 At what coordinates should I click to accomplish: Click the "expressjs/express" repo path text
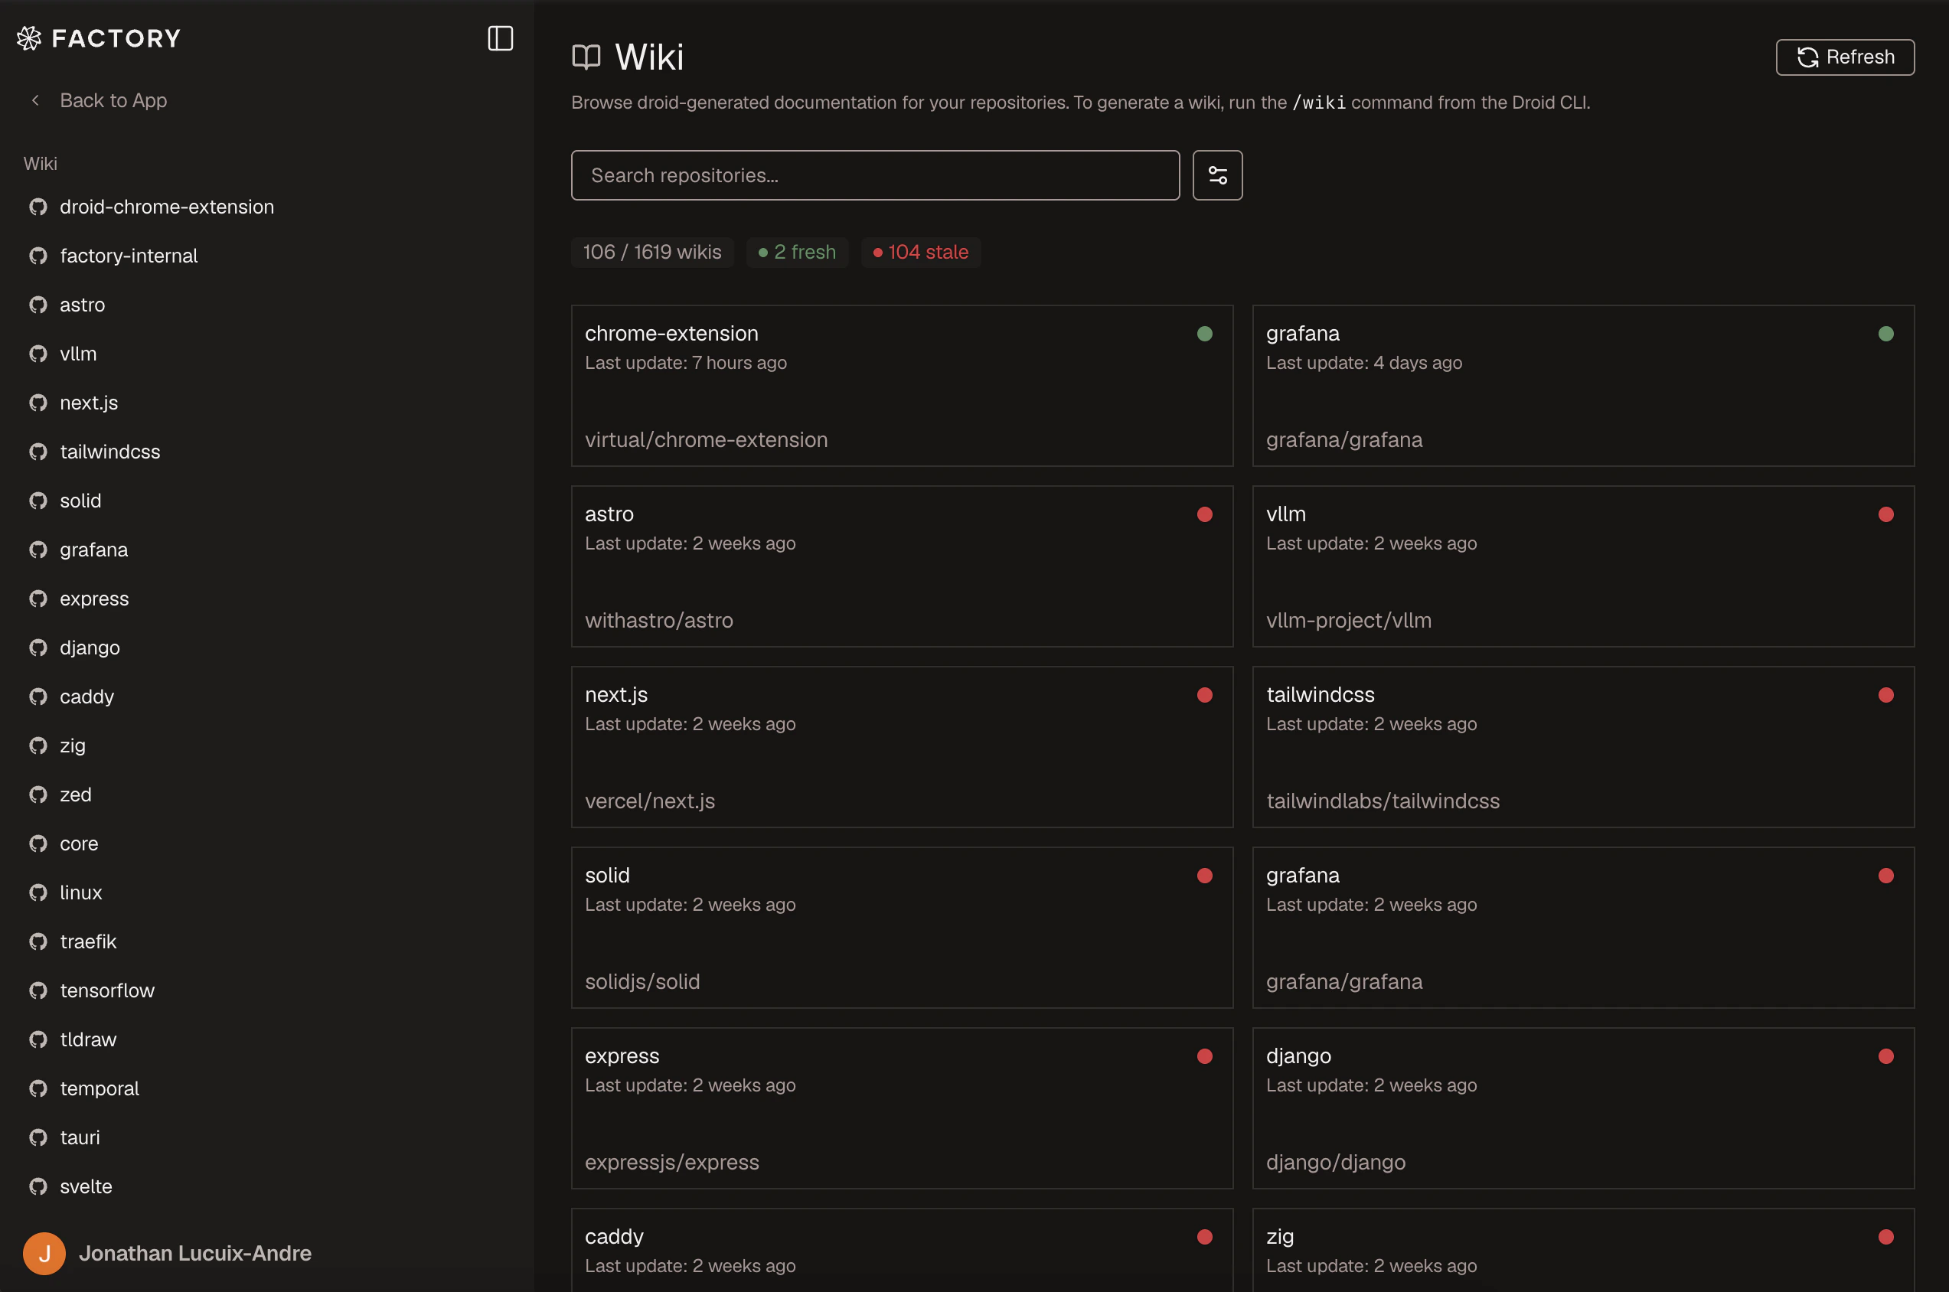[x=671, y=1162]
